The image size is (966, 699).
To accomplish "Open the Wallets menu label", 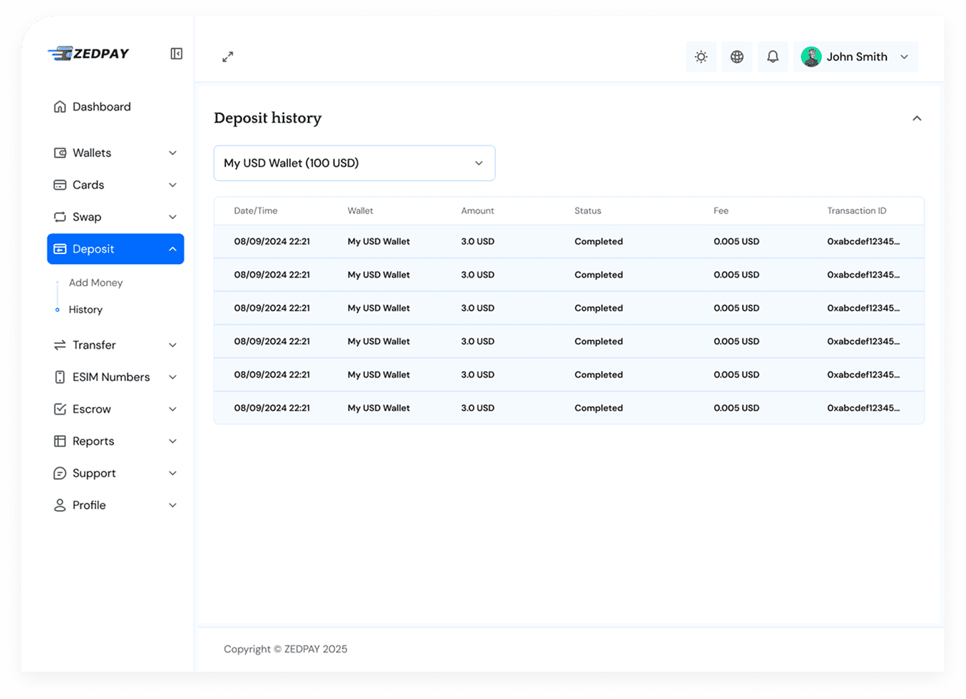I will pyautogui.click(x=92, y=153).
